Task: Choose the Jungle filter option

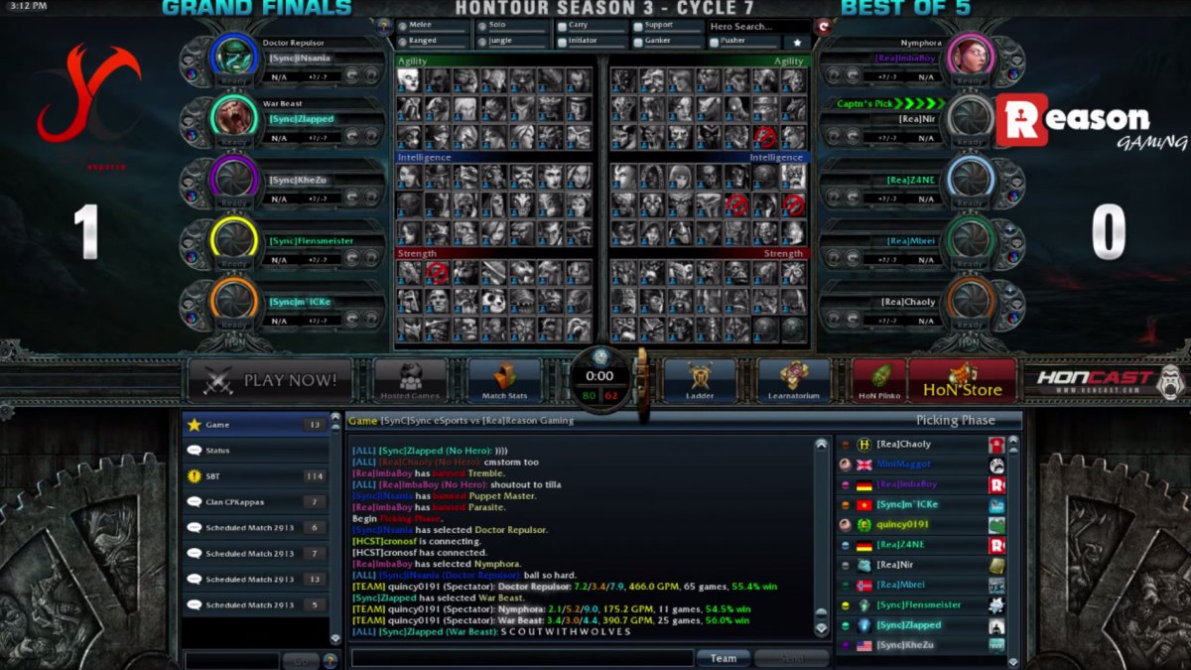Action: tap(481, 42)
